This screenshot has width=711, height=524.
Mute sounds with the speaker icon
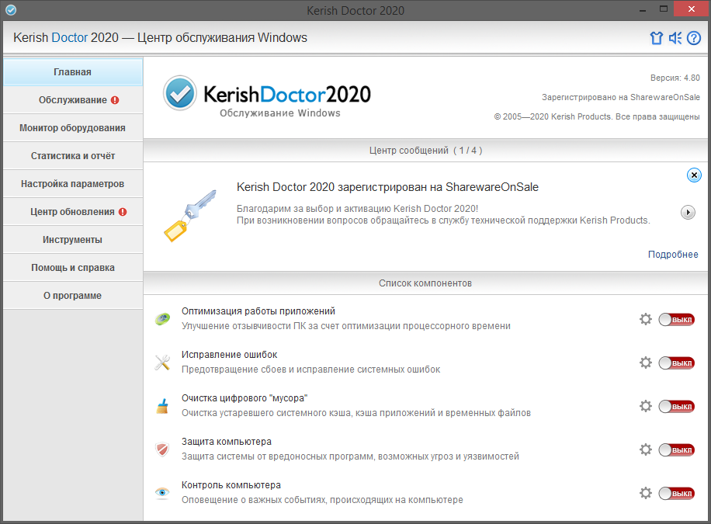click(x=675, y=38)
